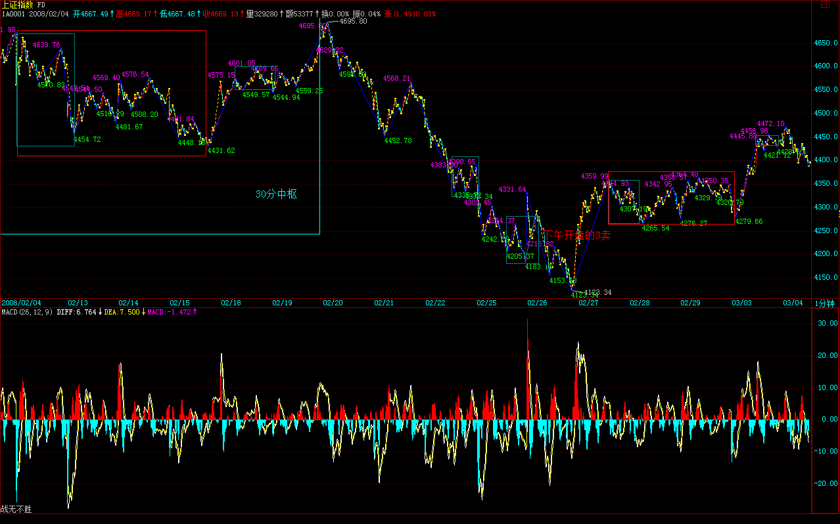
Task: Click the 02/20 date on time axis
Action: point(333,303)
